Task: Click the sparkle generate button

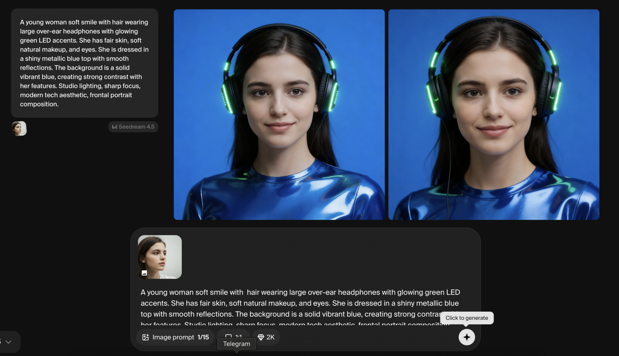Action: (x=467, y=337)
